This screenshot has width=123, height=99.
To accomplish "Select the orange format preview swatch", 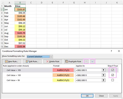I will click(63, 75).
